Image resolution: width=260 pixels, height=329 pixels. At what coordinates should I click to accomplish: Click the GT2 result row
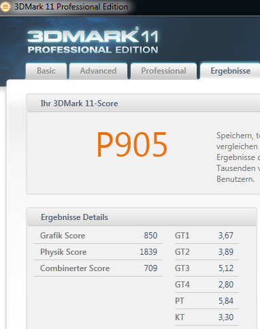pos(207,252)
